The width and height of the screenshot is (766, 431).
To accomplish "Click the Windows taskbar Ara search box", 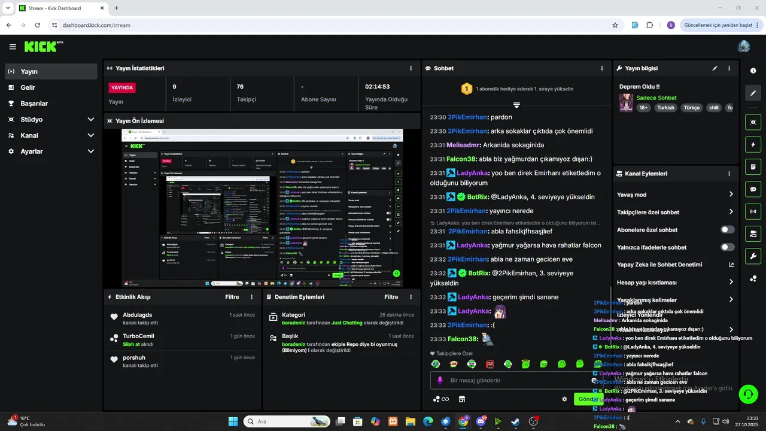I will [287, 421].
